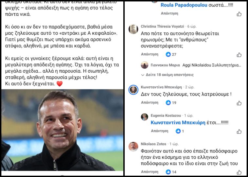Reply to Roula Papadopoulou's comment via Απάντηση
This screenshot has height=177, width=248.
point(169,13)
